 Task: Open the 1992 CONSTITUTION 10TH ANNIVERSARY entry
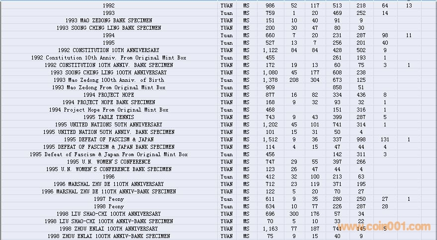(108, 50)
